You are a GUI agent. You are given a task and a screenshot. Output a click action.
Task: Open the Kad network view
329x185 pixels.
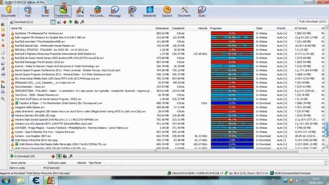[x=28, y=11]
